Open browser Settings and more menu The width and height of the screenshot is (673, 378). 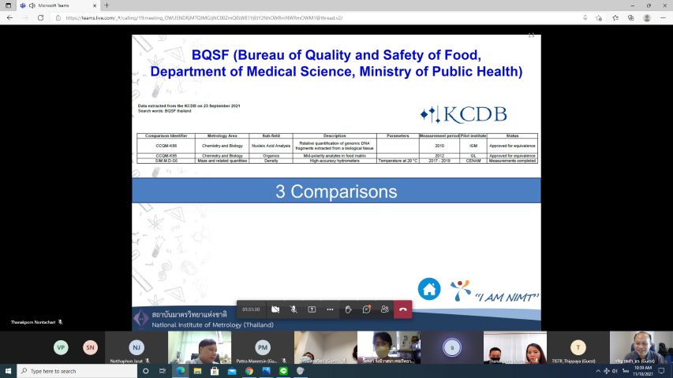664,17
